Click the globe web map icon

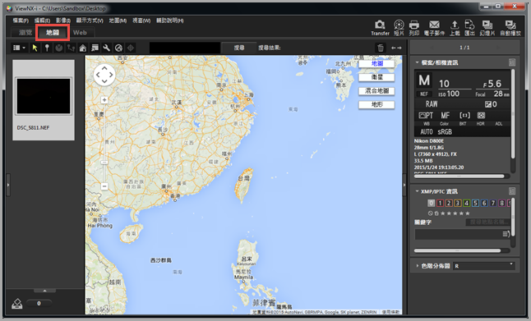[118, 48]
